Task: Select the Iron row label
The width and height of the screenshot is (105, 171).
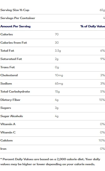Action: click(x=3, y=149)
